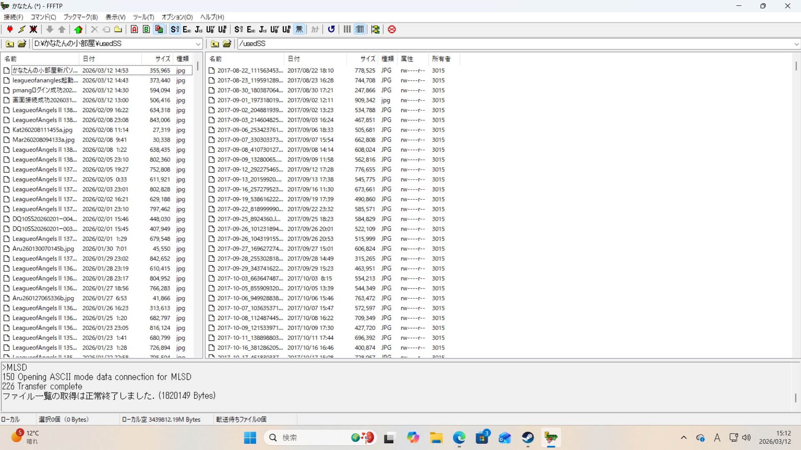Show hidden system tray icons chevron
Viewport: 801px width, 450px height.
(x=683, y=437)
